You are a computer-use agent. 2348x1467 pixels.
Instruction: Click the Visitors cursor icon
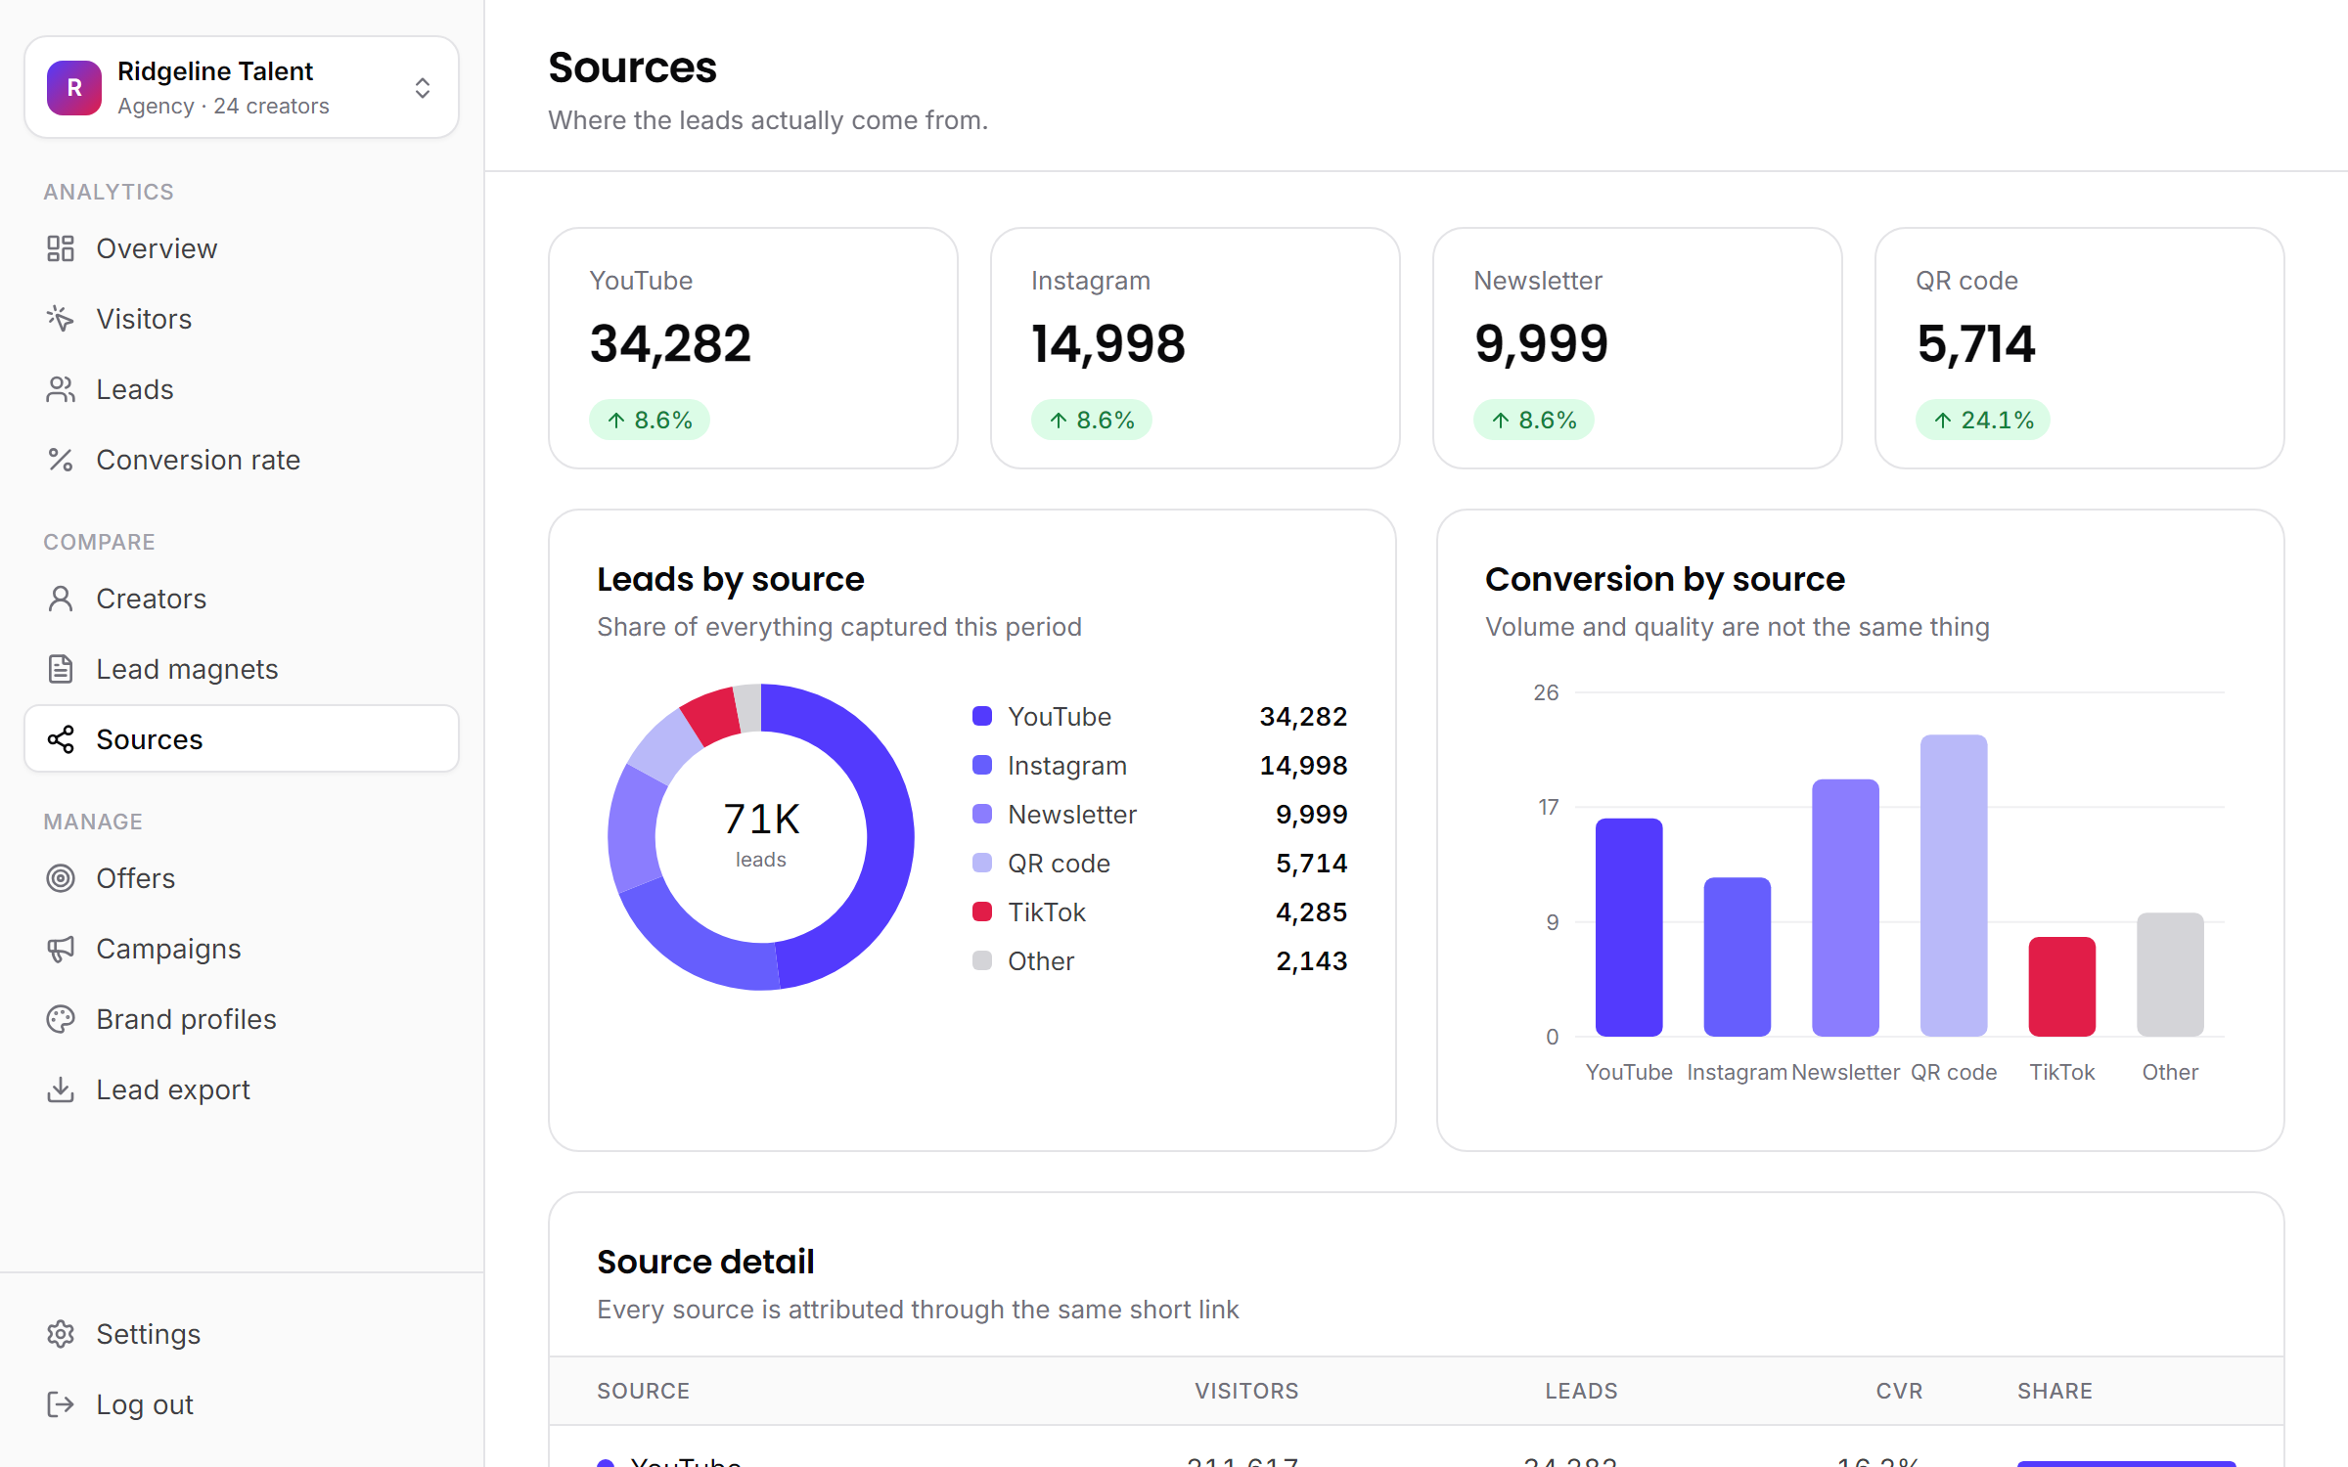[61, 319]
